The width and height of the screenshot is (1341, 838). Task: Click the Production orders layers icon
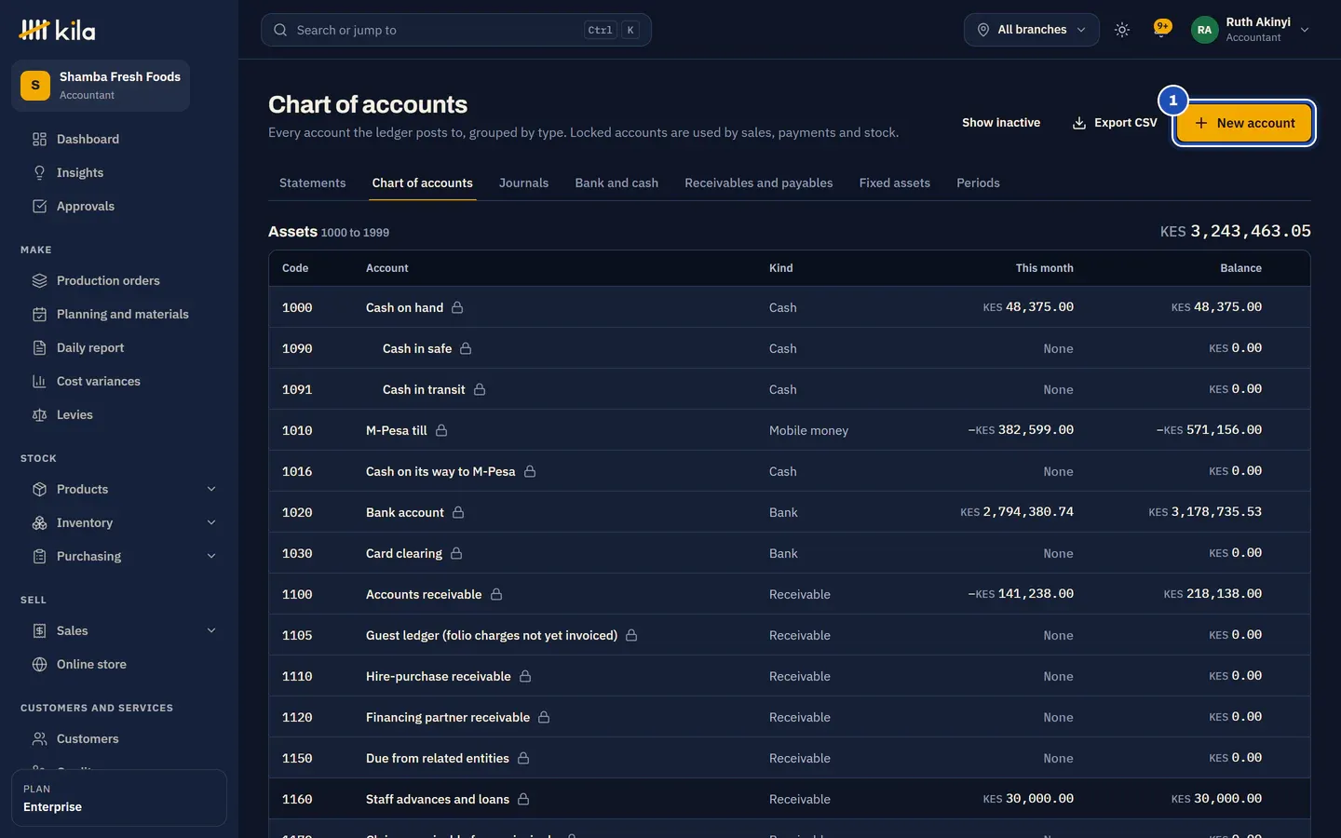point(39,281)
